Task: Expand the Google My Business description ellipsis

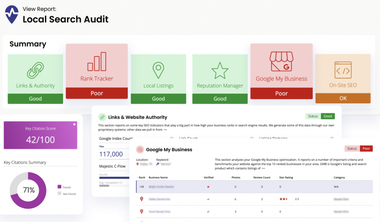Action: click(263, 168)
